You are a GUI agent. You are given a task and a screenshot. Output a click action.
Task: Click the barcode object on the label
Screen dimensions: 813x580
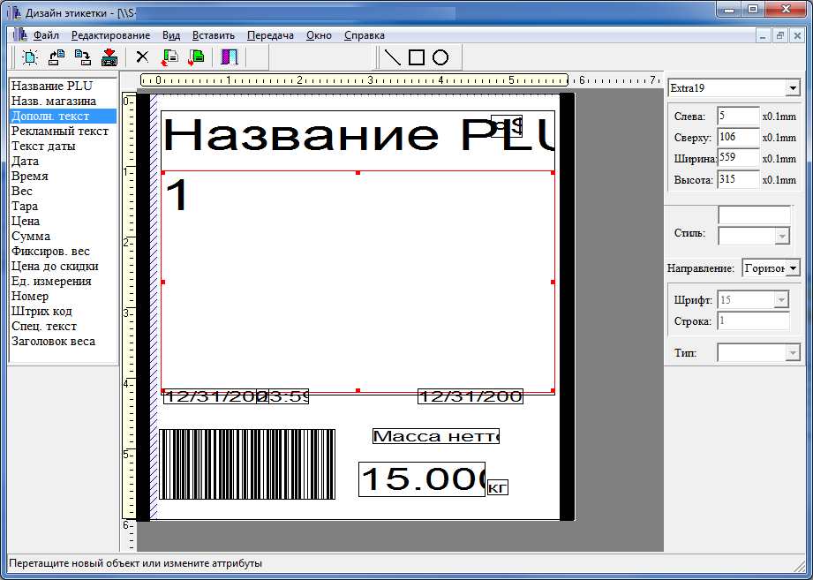click(x=247, y=464)
